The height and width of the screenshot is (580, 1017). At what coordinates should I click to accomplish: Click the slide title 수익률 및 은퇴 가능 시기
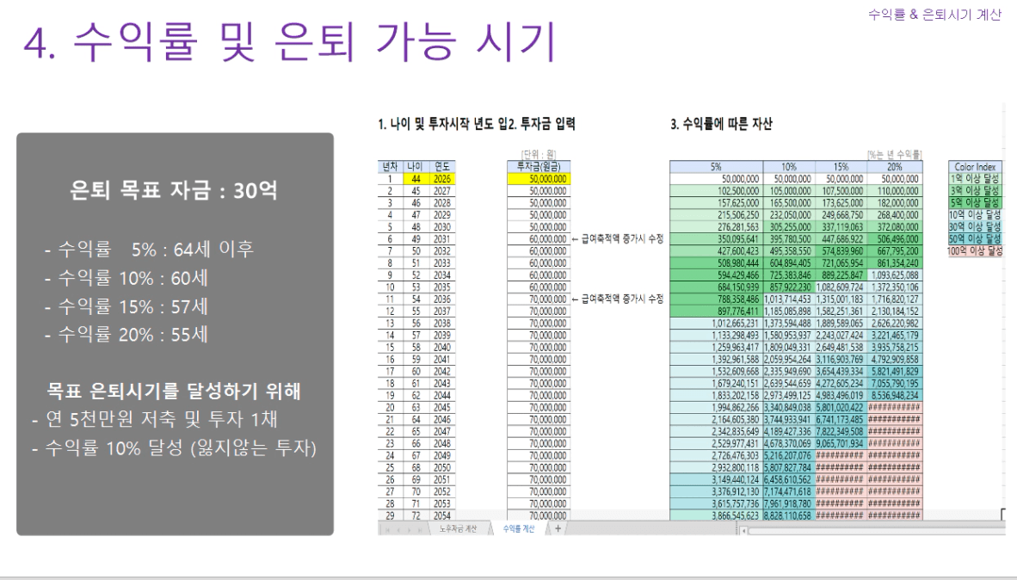[x=315, y=41]
